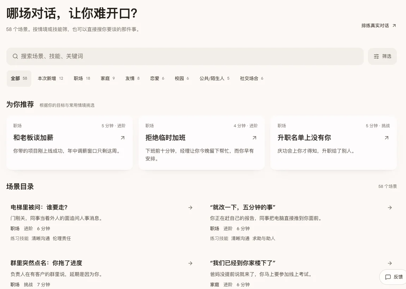Click arrow icon for 群里突然点名 scenario
This screenshot has height=289, width=406.
[x=190, y=263]
